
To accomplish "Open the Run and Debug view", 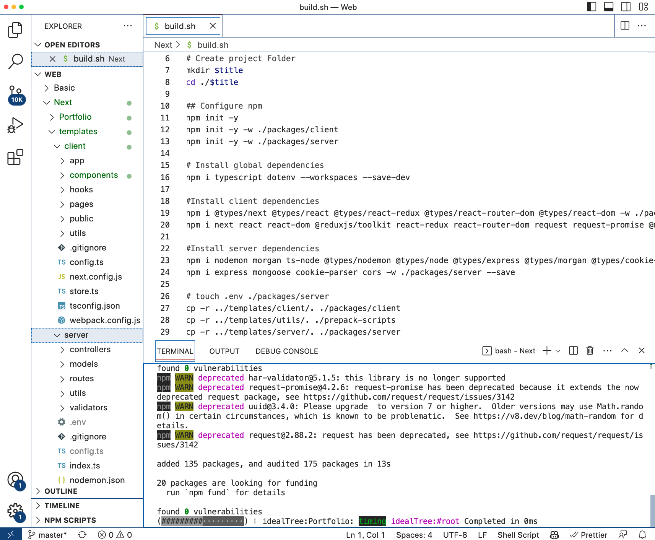I will (15, 125).
